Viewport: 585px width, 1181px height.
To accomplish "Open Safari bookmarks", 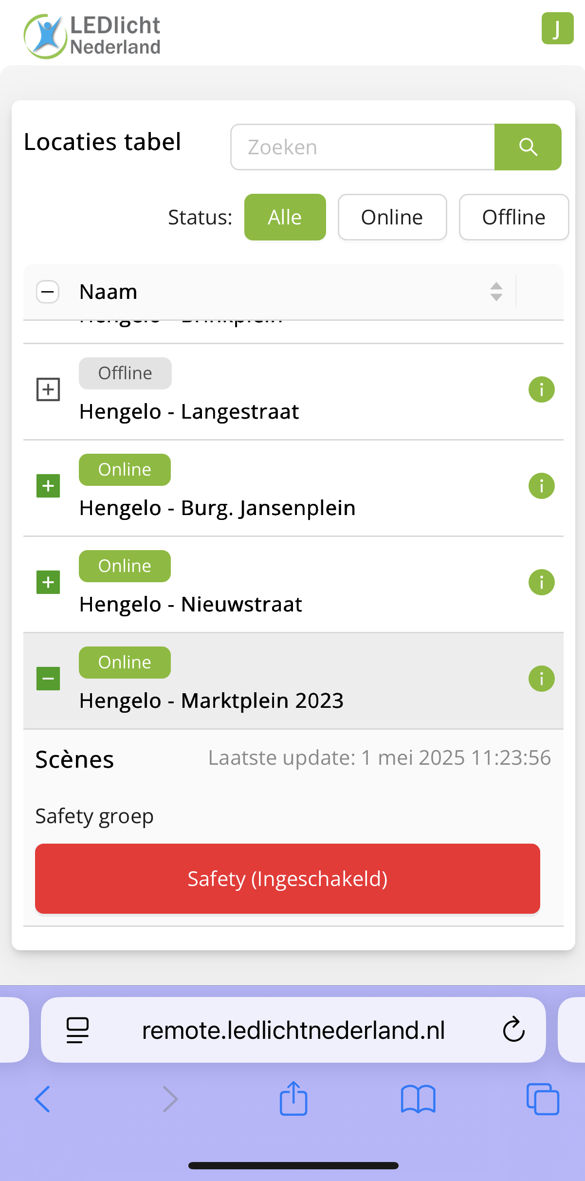I will pos(418,1099).
